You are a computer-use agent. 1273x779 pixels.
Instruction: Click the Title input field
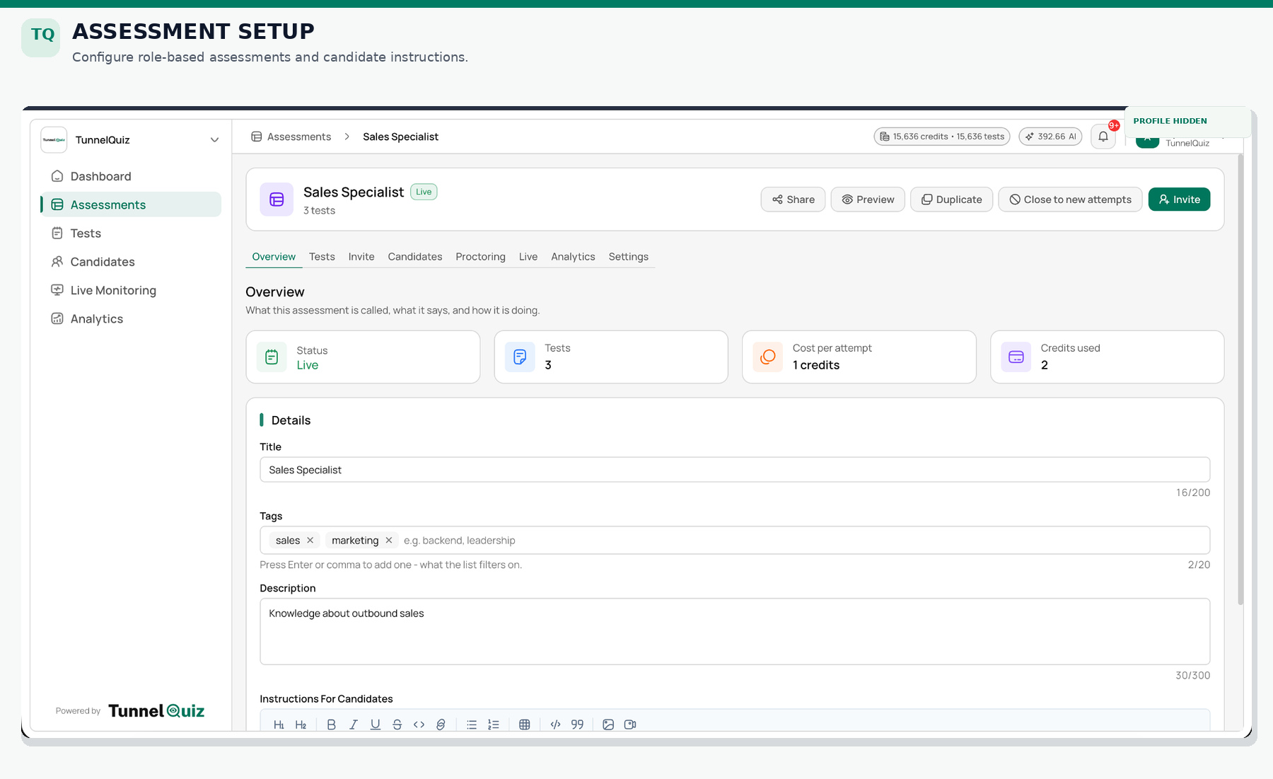tap(735, 470)
